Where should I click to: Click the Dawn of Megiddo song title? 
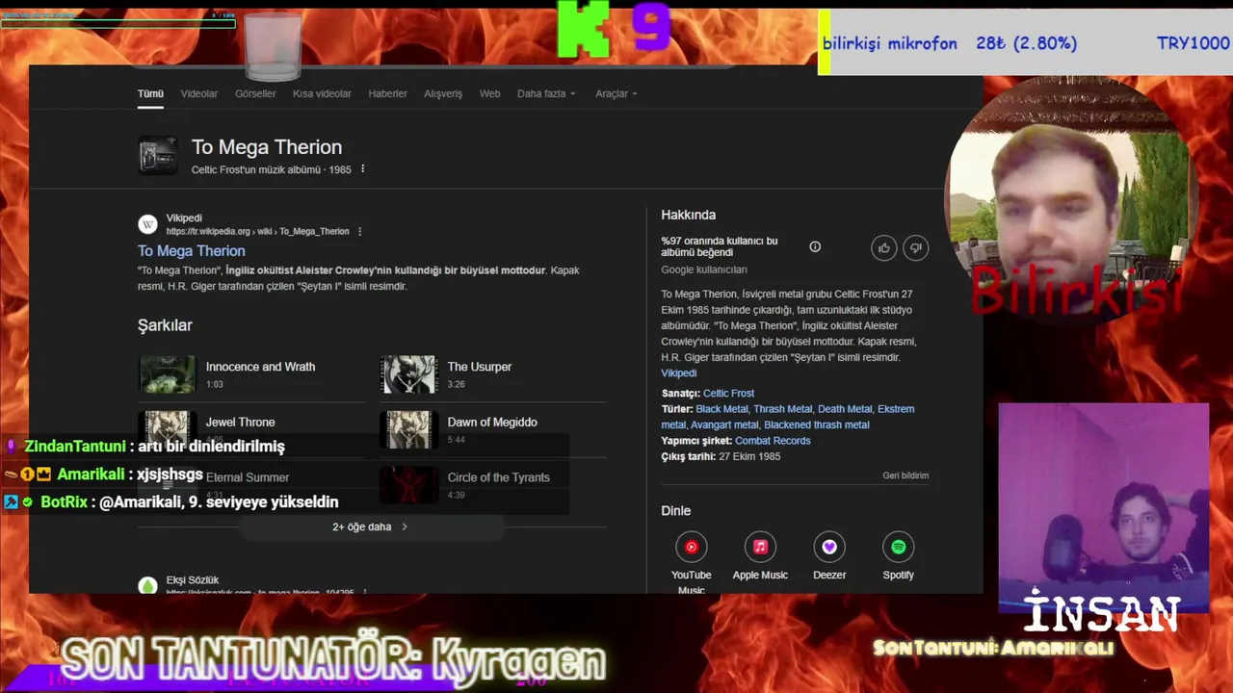(492, 422)
